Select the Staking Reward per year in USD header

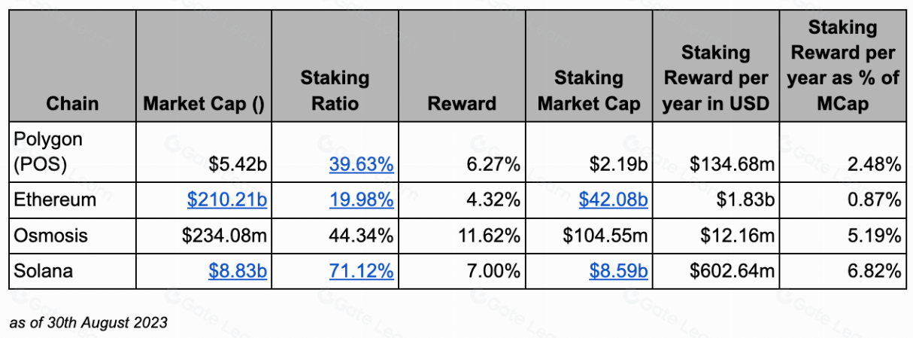click(716, 78)
